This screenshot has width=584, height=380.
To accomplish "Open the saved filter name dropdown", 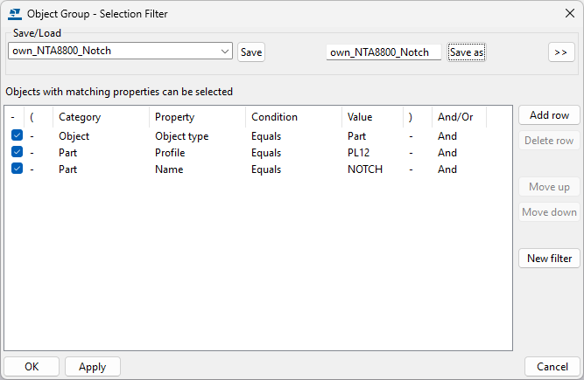I will 226,52.
